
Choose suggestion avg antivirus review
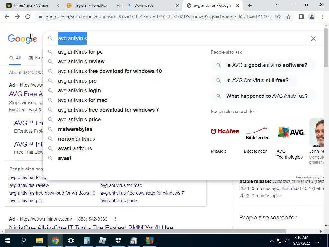click(x=81, y=61)
